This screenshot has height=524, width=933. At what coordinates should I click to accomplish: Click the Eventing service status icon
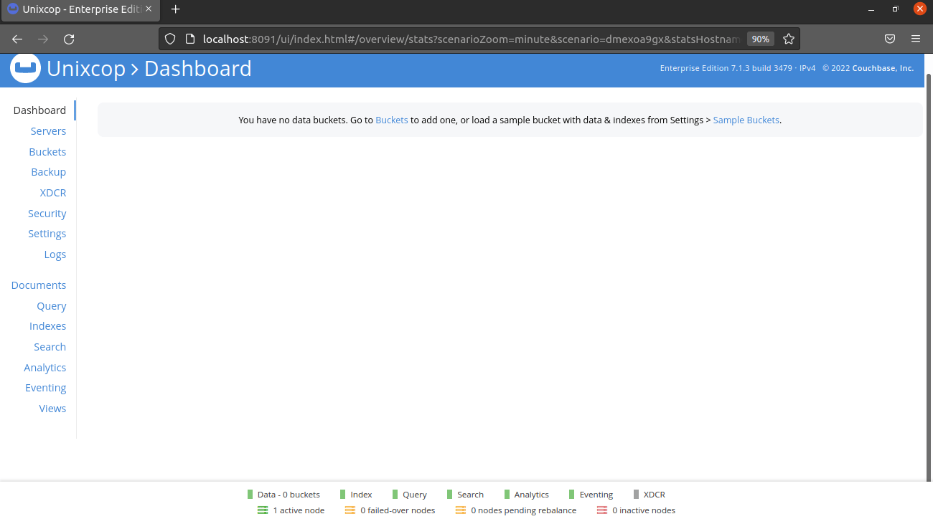(x=572, y=495)
